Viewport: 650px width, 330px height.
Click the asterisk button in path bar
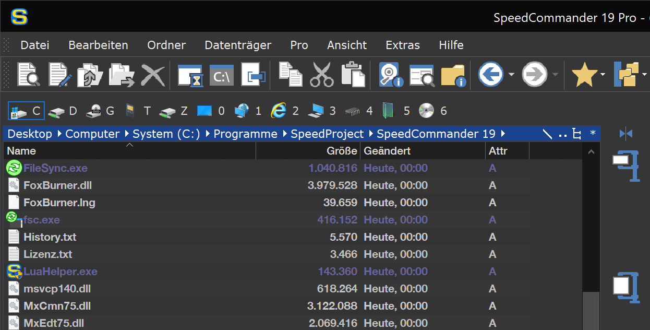pos(593,134)
